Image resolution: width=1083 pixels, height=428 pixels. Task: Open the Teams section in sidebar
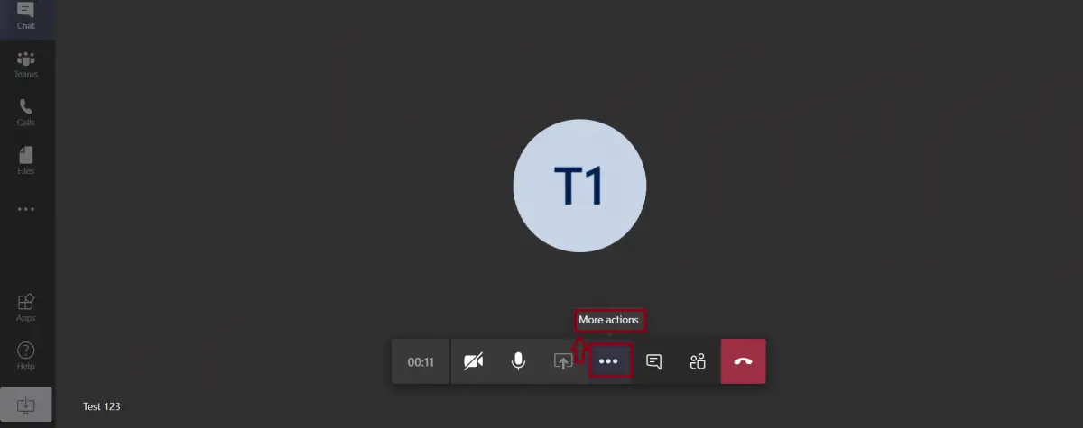click(26, 64)
